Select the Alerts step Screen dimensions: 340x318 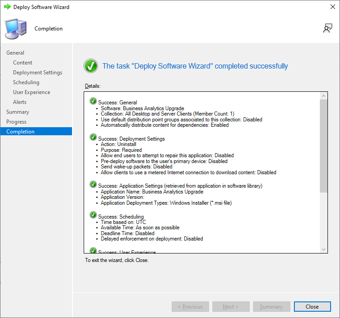click(x=20, y=102)
